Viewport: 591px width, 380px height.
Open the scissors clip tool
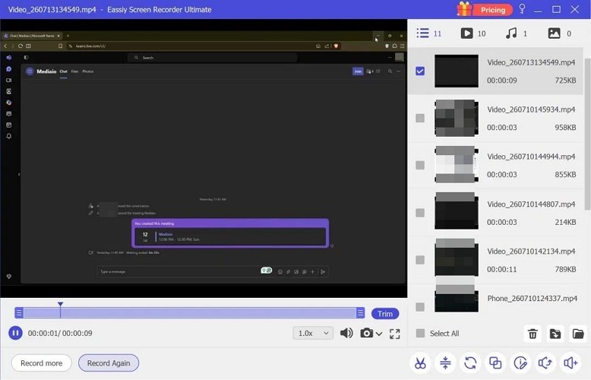(420, 363)
